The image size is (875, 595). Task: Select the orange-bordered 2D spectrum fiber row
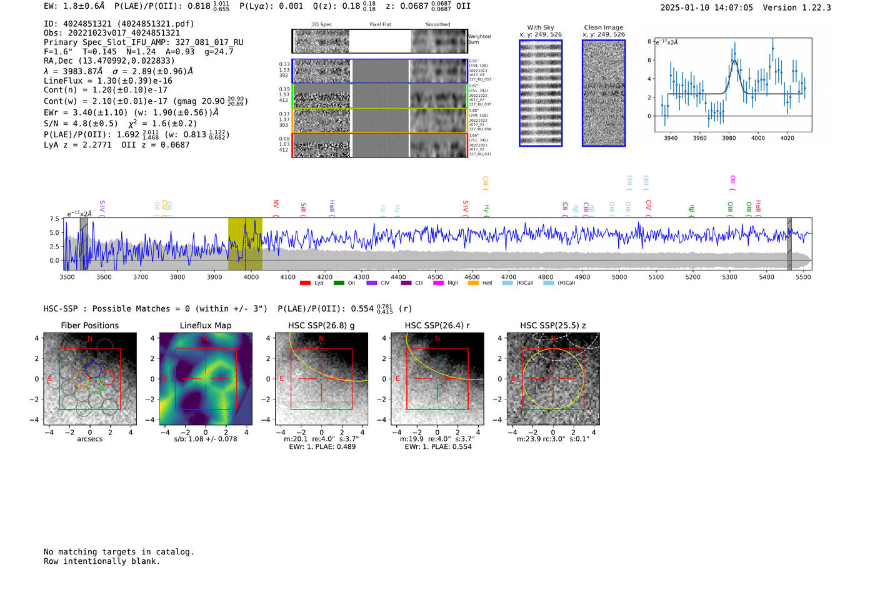380,120
